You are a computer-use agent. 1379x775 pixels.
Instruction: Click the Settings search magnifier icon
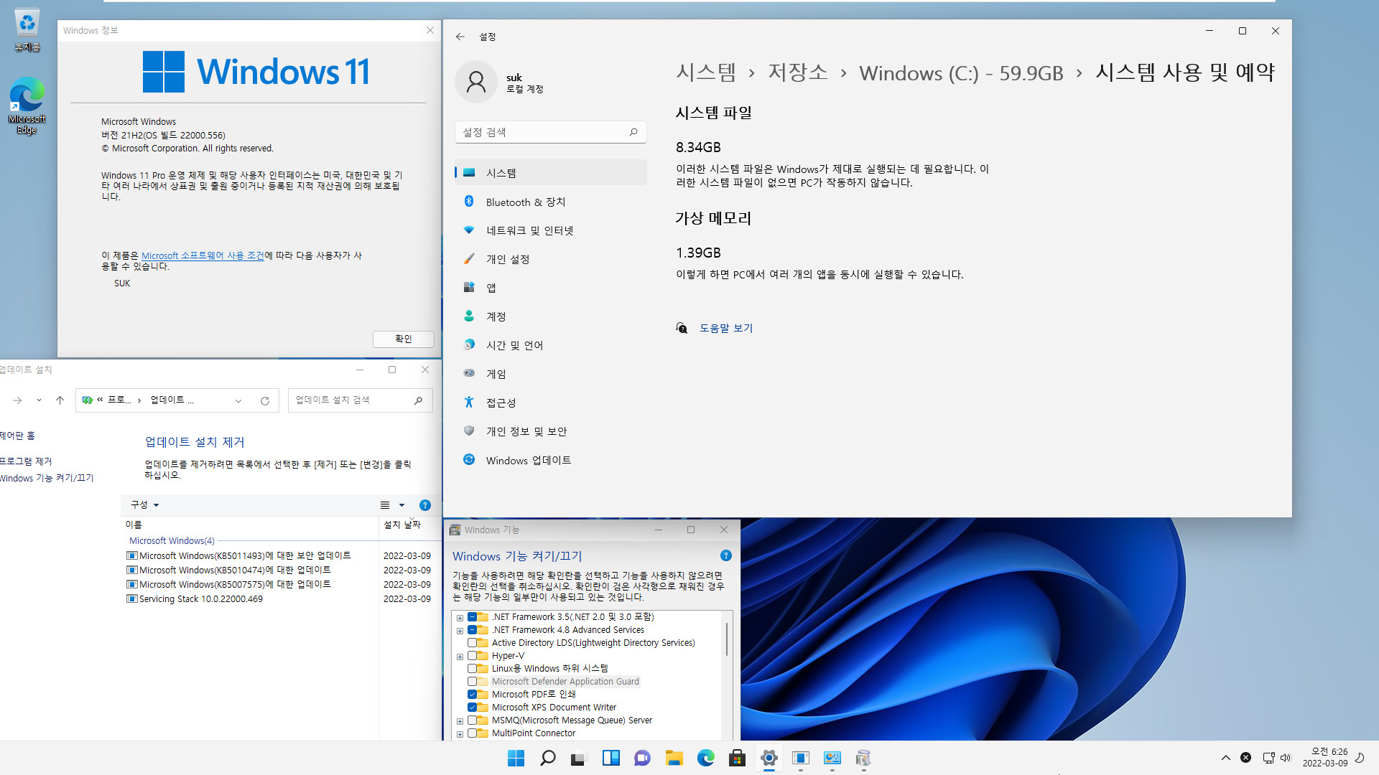point(633,132)
